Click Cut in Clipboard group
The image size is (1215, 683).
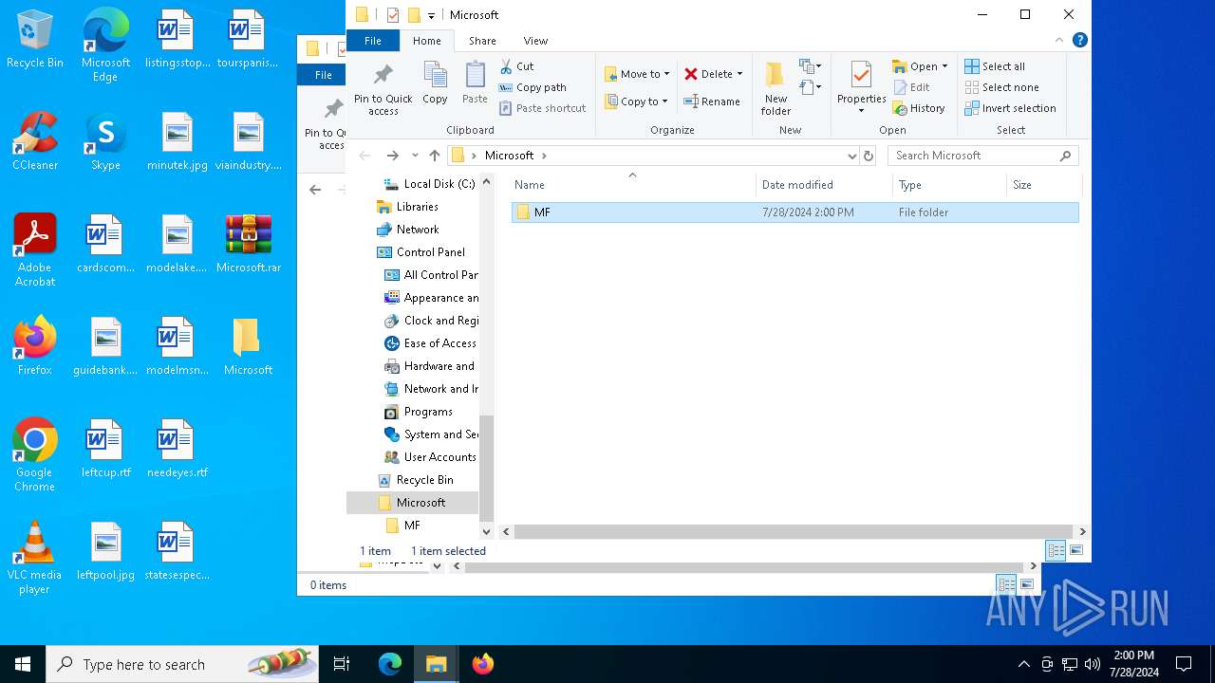point(516,66)
